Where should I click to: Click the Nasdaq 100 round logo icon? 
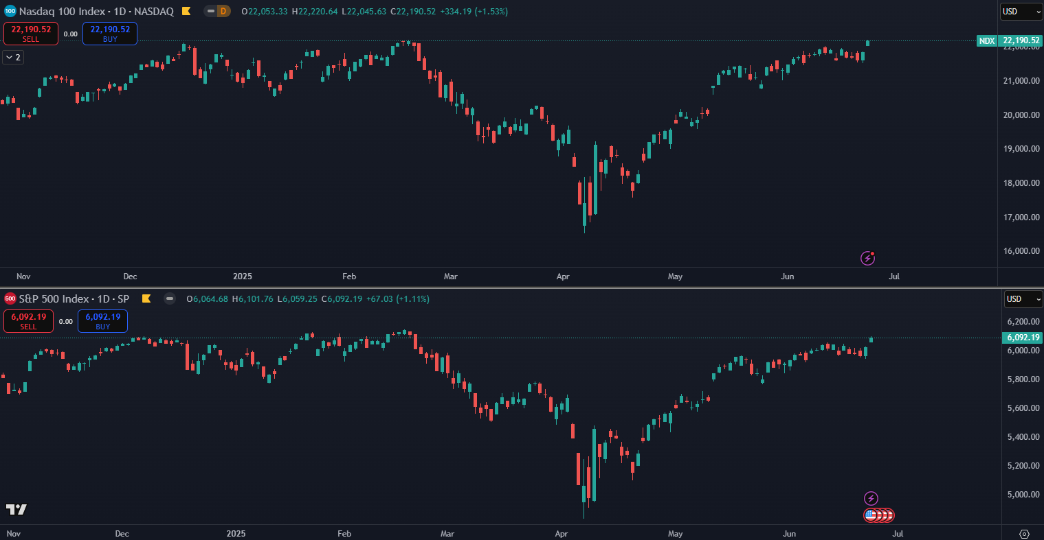tap(10, 11)
